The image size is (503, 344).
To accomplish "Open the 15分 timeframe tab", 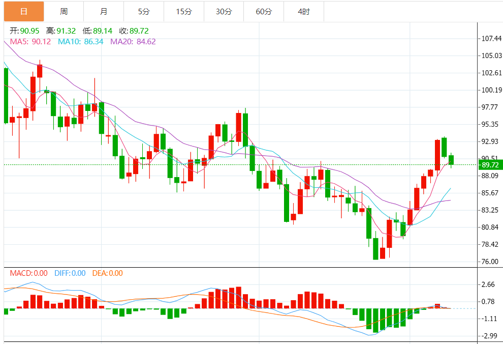I will coord(184,11).
